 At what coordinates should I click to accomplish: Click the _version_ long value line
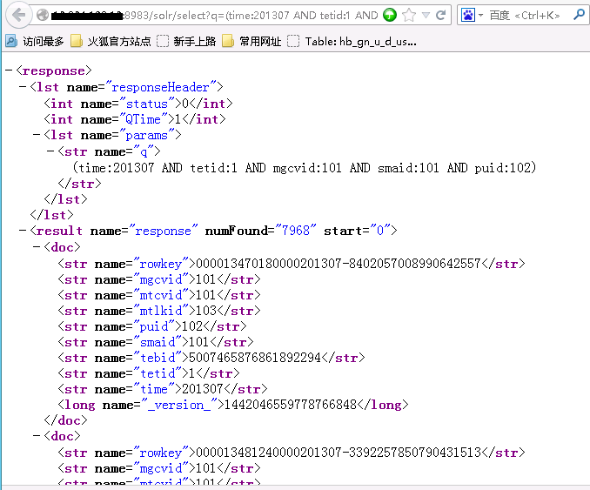pos(233,405)
